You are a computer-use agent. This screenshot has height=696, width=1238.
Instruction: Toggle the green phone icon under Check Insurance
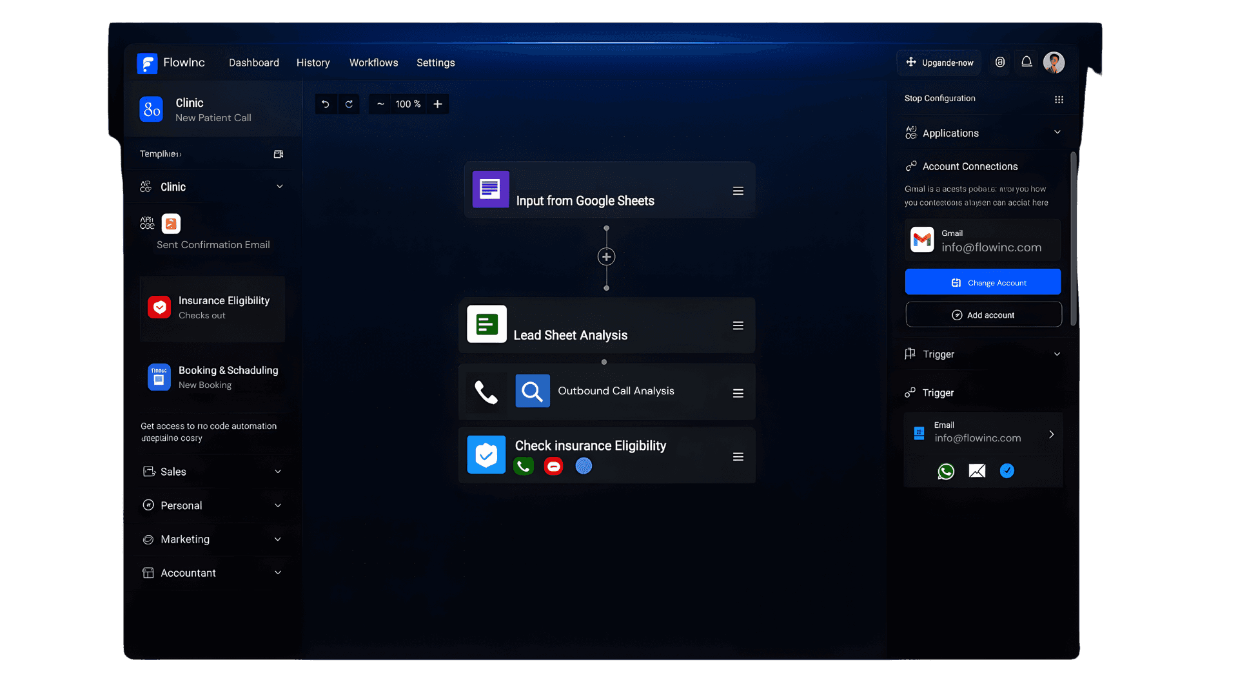pyautogui.click(x=524, y=466)
